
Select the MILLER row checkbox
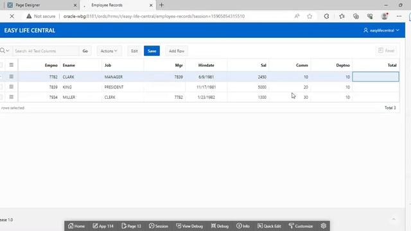pos(1,97)
